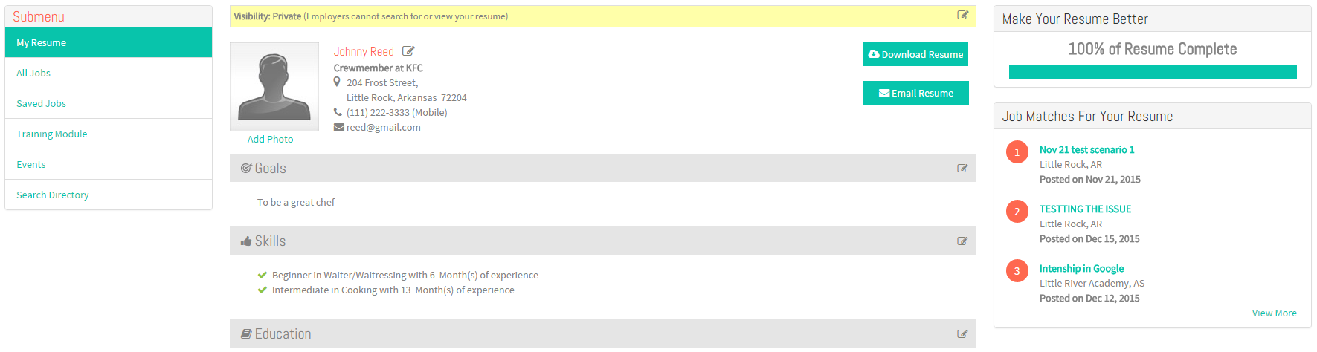Open My Resume in the submenu
Image resolution: width=1317 pixels, height=352 pixels.
pyautogui.click(x=109, y=42)
